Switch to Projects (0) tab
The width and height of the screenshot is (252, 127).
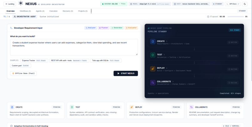[x=83, y=11]
